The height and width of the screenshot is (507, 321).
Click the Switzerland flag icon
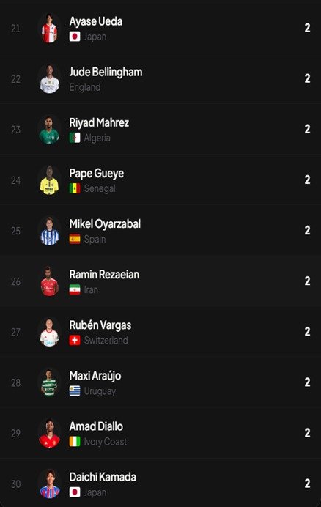[75, 340]
